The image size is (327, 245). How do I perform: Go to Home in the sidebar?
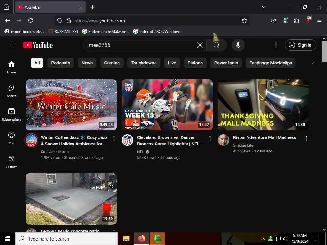tap(11, 67)
